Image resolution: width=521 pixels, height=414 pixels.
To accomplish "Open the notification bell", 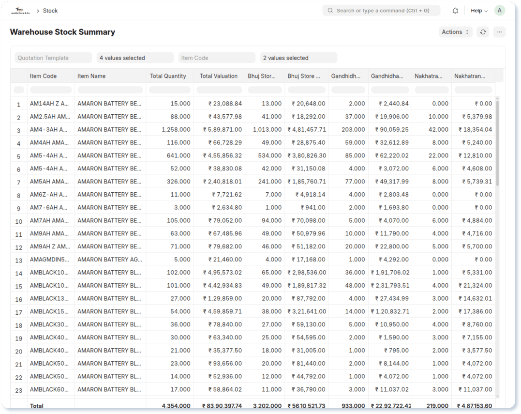I will (x=455, y=10).
